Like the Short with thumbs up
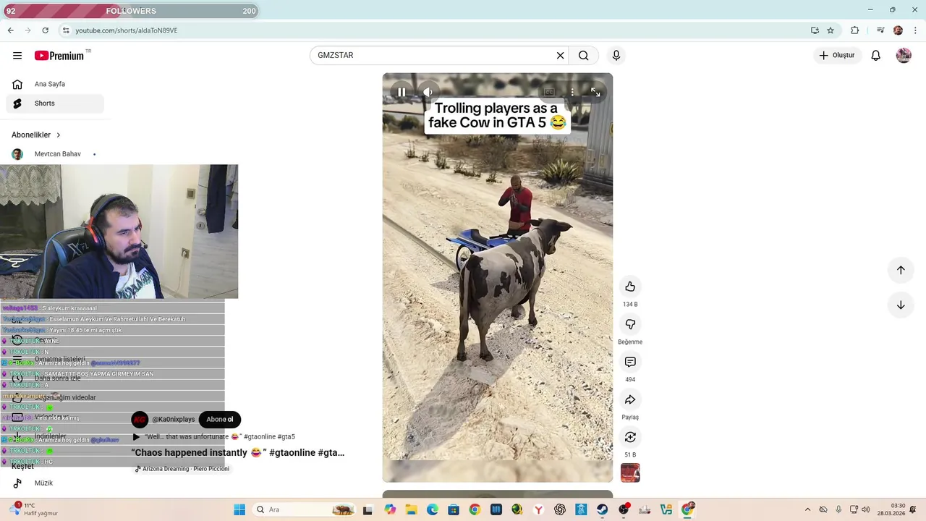 pyautogui.click(x=630, y=287)
